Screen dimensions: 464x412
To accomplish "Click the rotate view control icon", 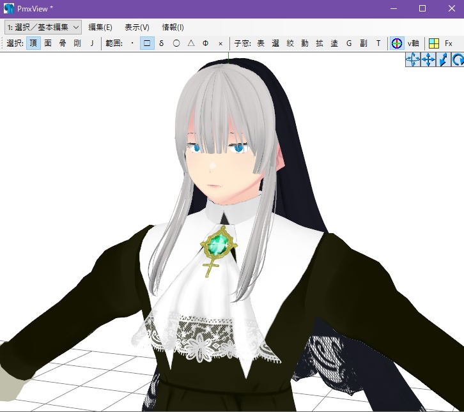I will point(458,59).
